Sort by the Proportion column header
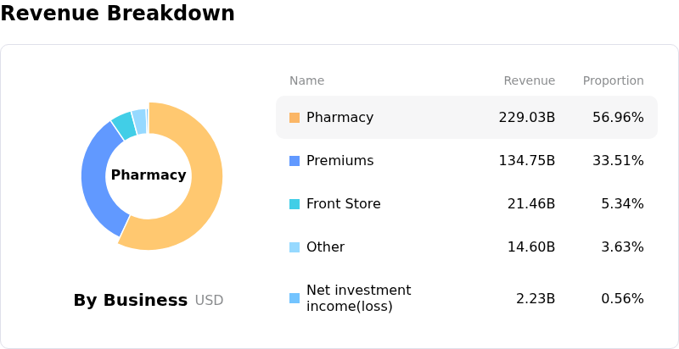 [x=613, y=81]
